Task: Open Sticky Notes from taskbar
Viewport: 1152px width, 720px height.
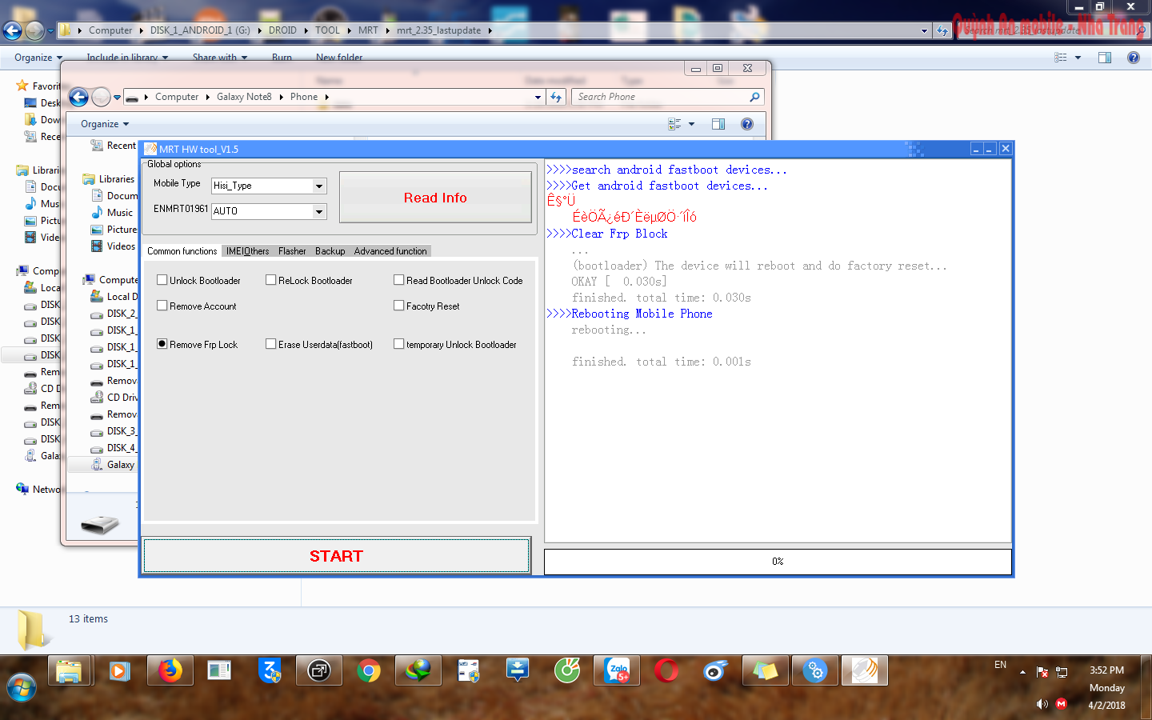Action: click(764, 670)
